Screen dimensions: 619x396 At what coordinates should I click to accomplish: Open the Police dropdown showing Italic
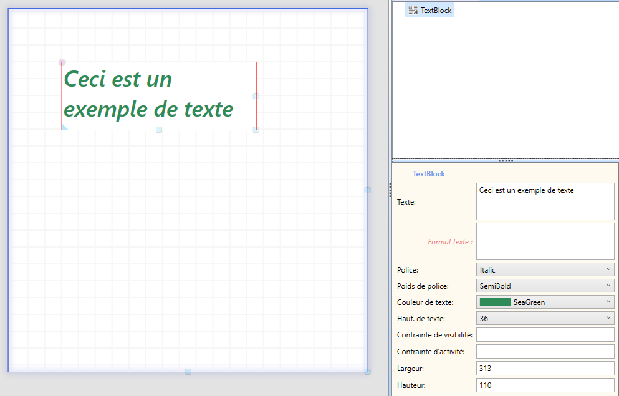pyautogui.click(x=545, y=270)
